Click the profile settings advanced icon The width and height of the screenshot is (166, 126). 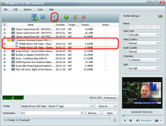tap(160, 16)
